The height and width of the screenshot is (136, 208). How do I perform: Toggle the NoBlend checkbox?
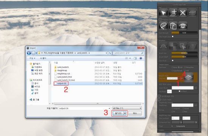tap(179, 91)
